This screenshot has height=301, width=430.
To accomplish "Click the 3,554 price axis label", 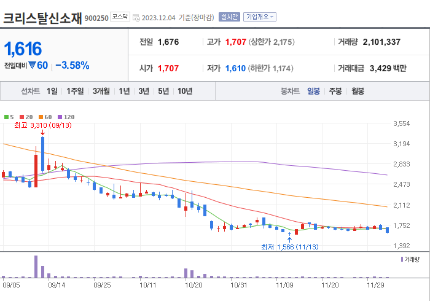I will [x=402, y=123].
